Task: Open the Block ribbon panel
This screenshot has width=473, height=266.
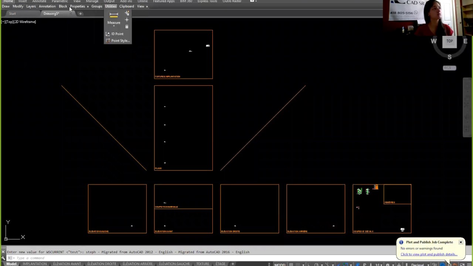Action: (63, 6)
